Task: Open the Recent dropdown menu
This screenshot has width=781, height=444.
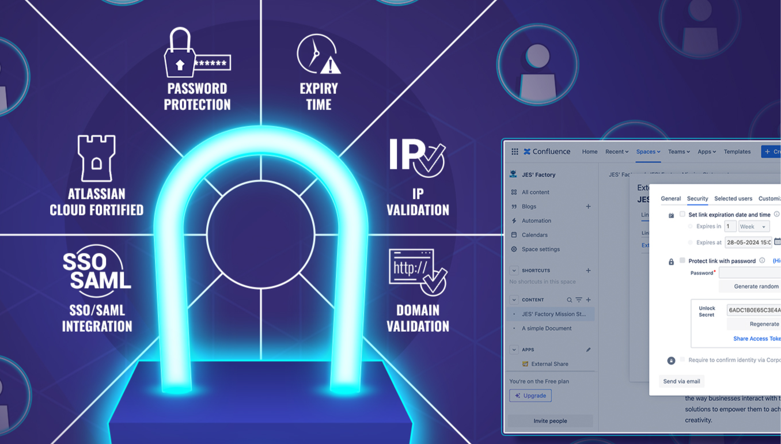Action: point(617,151)
